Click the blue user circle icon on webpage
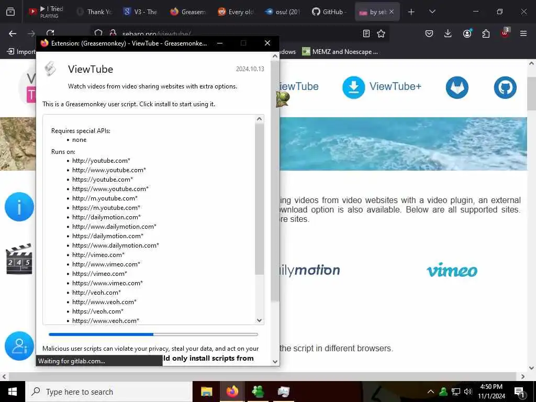536x402 pixels. click(19, 346)
